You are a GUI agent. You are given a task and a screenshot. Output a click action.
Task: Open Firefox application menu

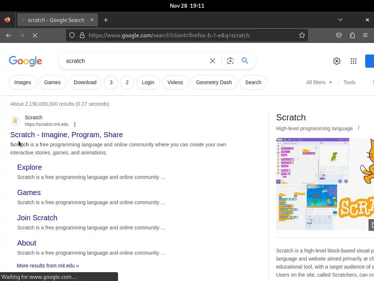365,35
